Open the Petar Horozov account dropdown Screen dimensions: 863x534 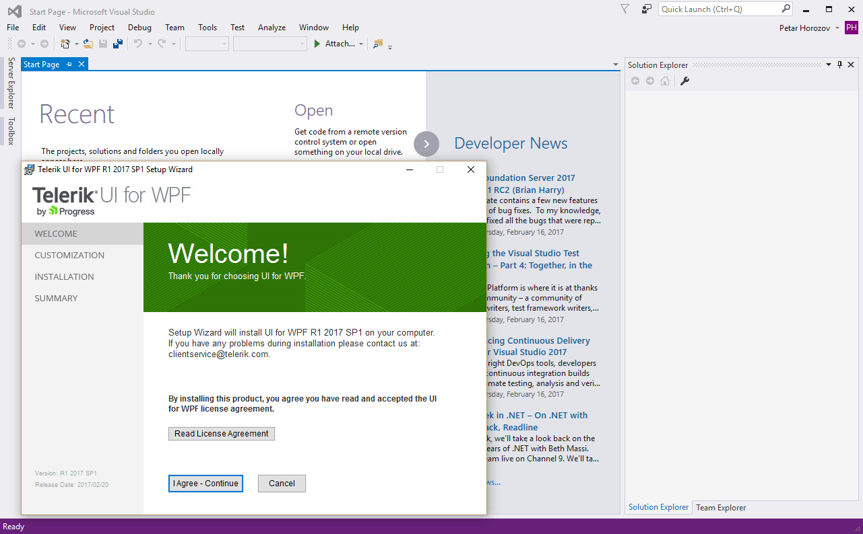(837, 28)
